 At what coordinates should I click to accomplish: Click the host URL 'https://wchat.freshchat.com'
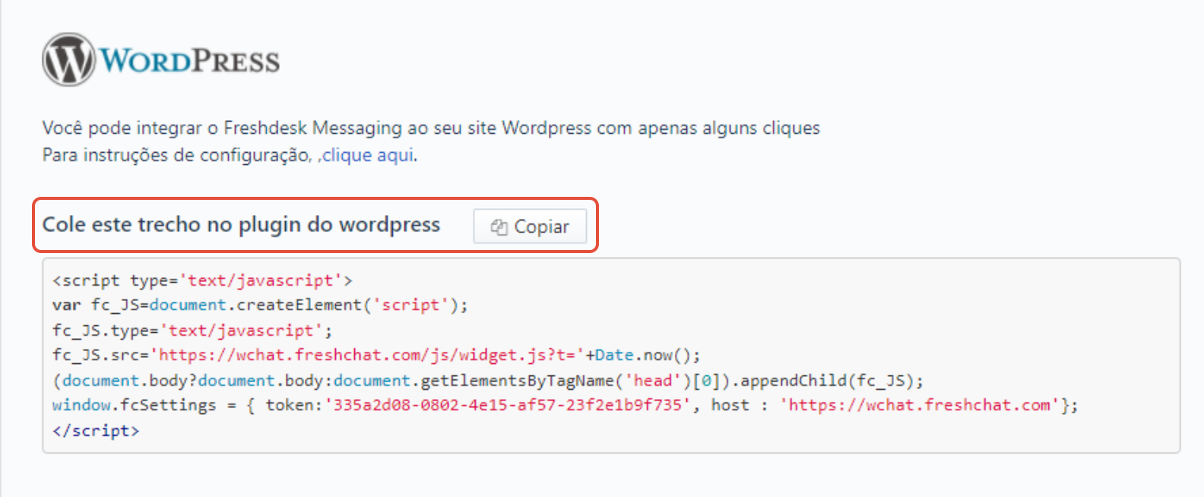[x=920, y=405]
